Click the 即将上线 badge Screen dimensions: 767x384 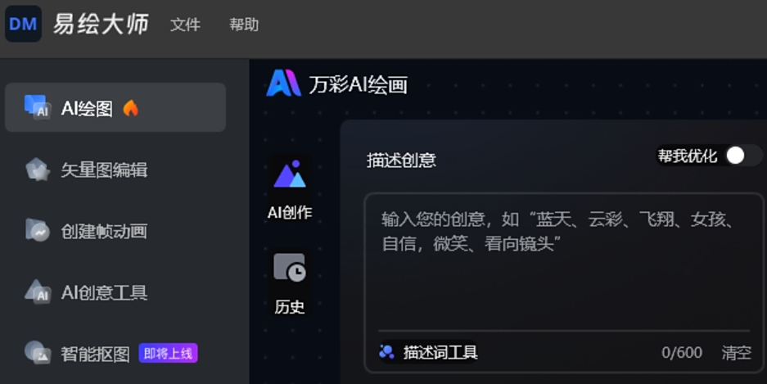(169, 353)
